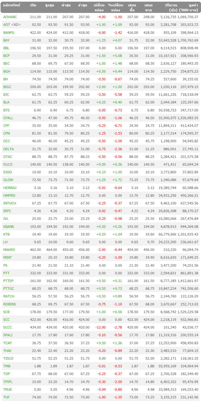The width and height of the screenshot is (201, 402).
Task: Click the มูลค่า ('000 บาท) column header
Action: coord(188,7)
